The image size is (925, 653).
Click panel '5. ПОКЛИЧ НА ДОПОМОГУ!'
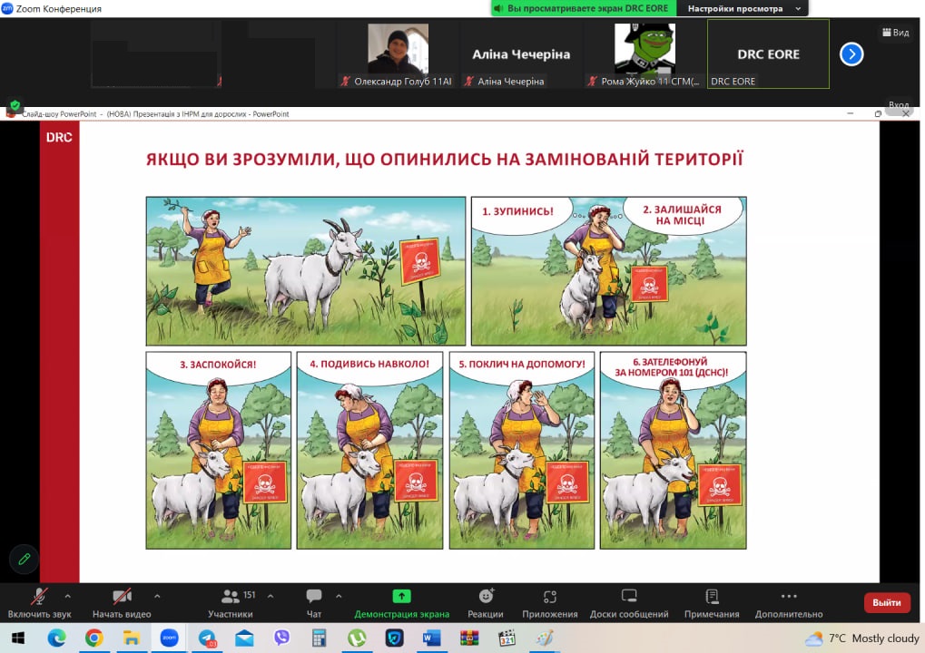point(522,450)
